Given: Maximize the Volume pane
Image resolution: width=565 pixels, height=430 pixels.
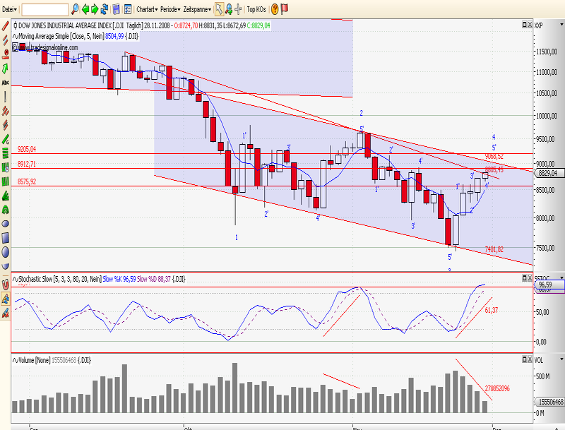Looking at the screenshot, I should click(x=524, y=359).
